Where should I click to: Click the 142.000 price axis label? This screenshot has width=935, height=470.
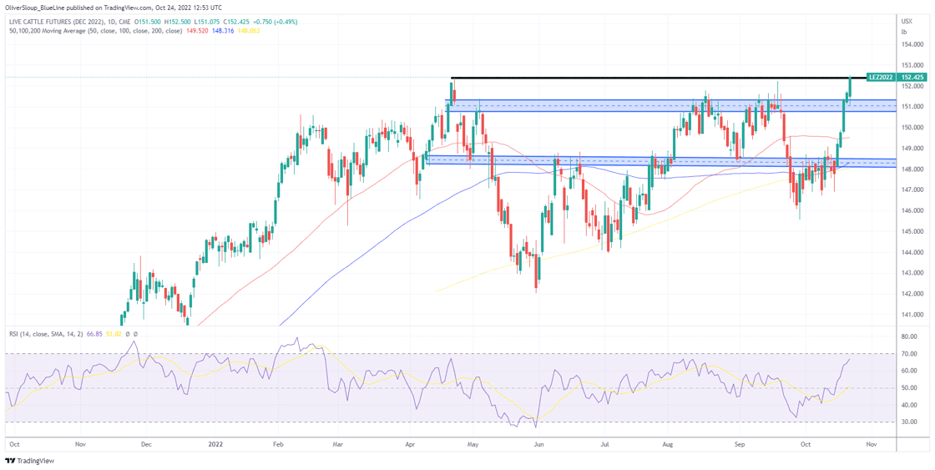911,294
